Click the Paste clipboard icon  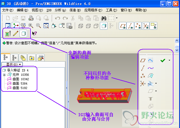click(x=88, y=18)
